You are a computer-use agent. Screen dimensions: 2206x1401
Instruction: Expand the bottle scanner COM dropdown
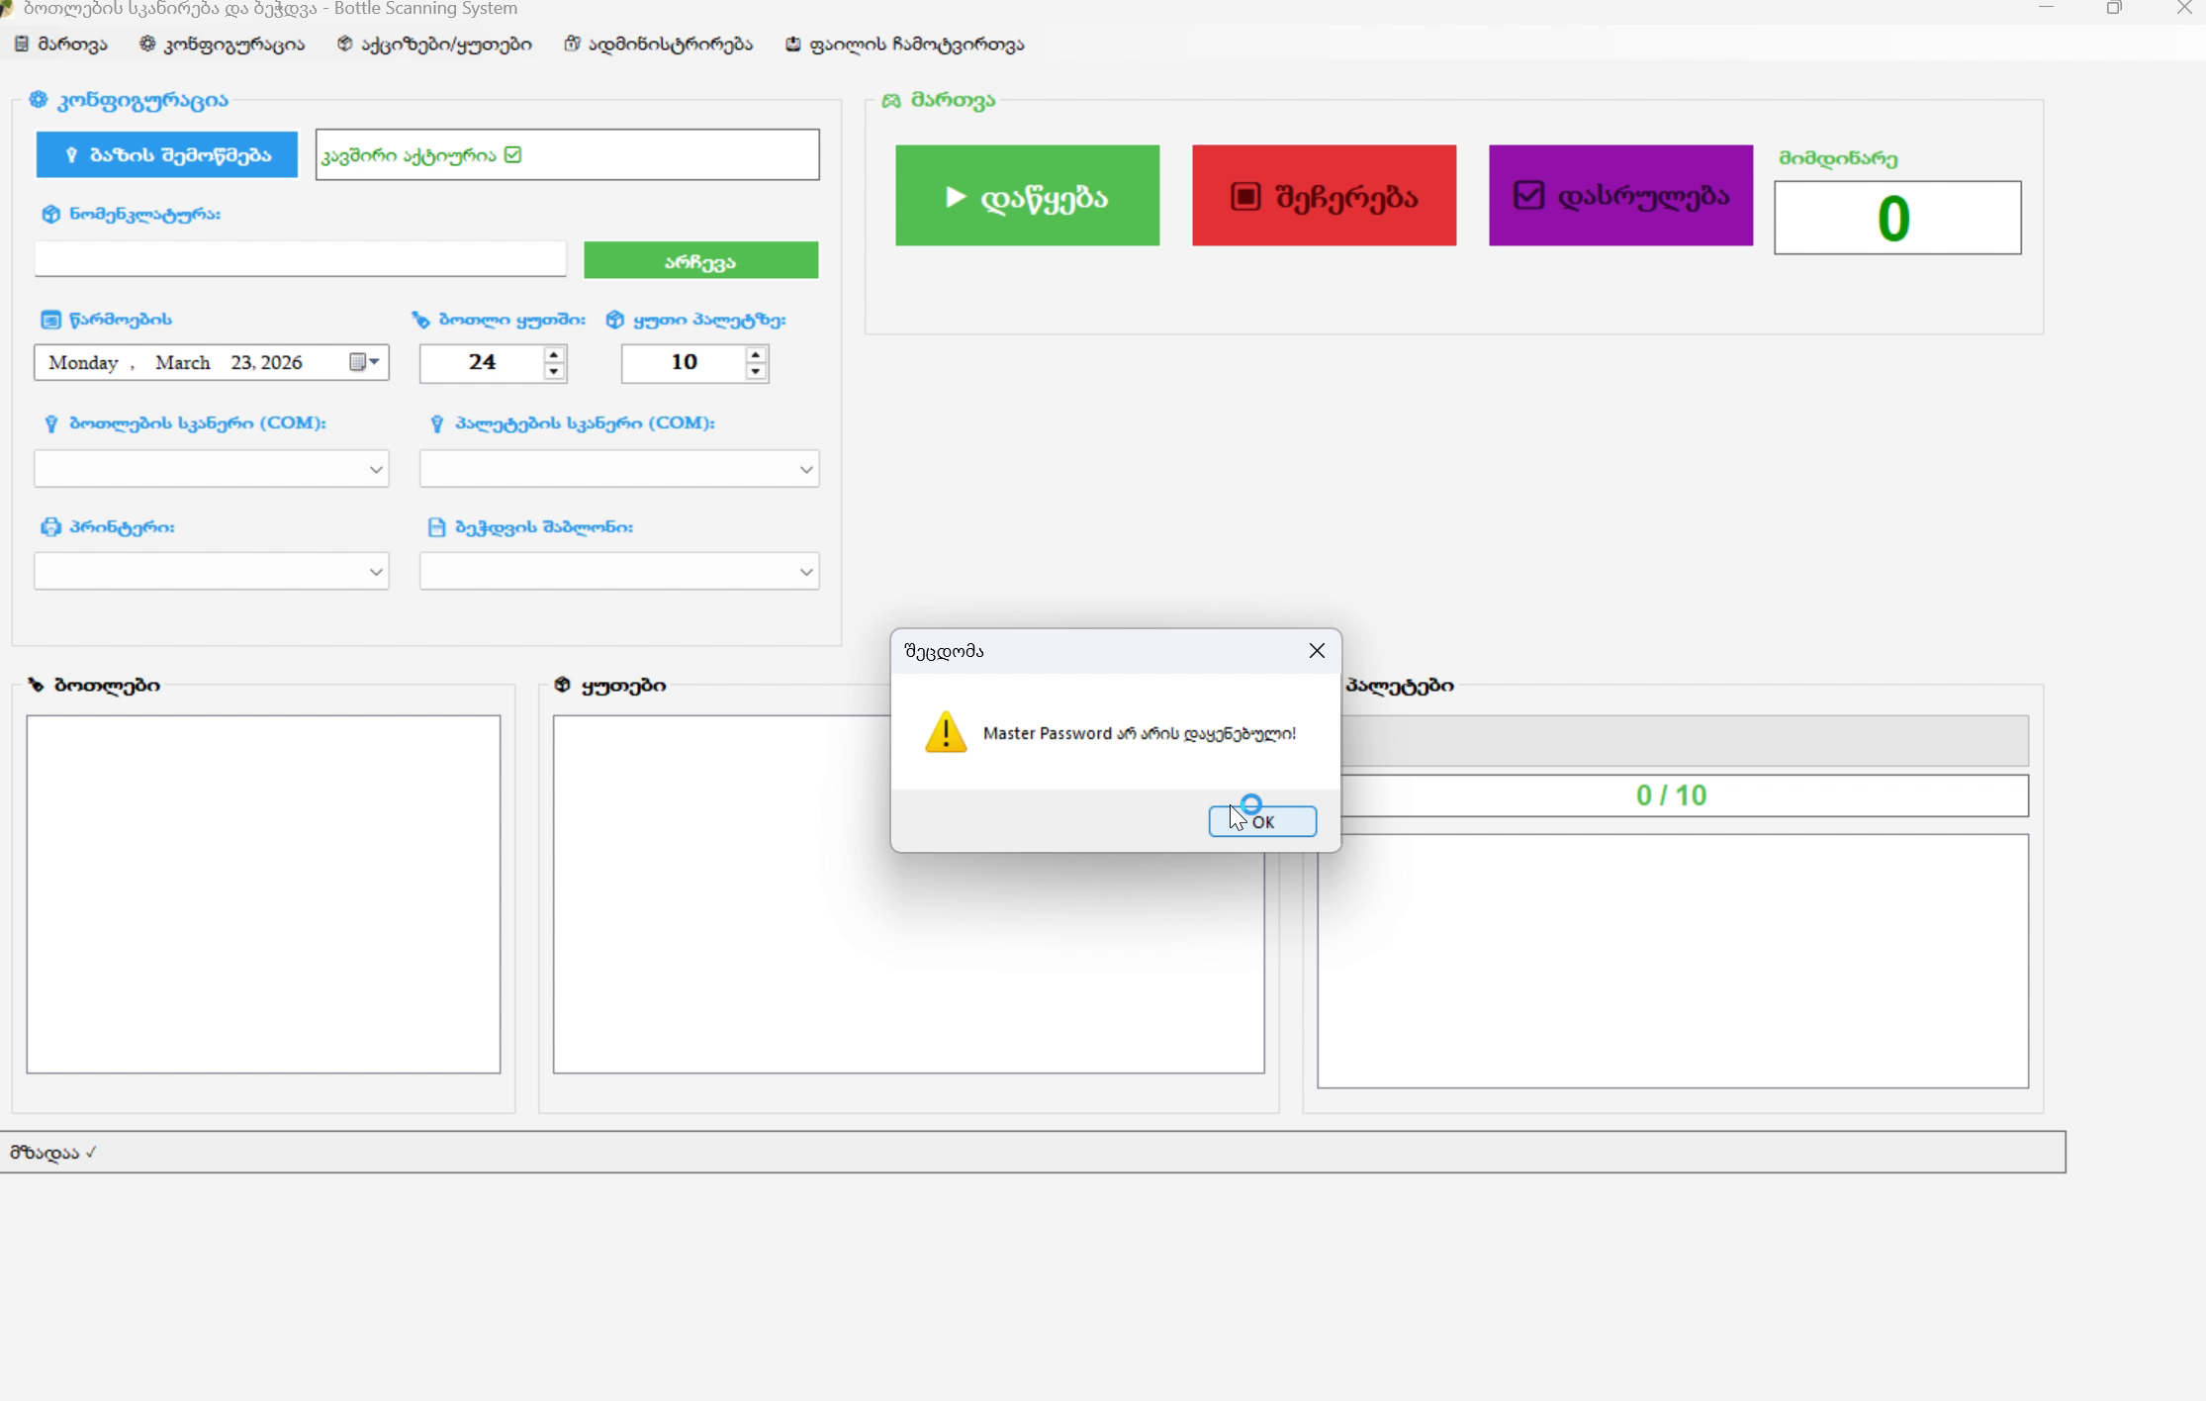[x=375, y=469]
